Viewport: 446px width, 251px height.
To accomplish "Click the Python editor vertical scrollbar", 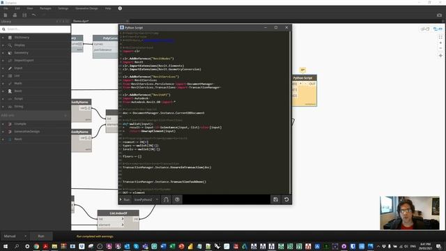I will tap(290, 112).
